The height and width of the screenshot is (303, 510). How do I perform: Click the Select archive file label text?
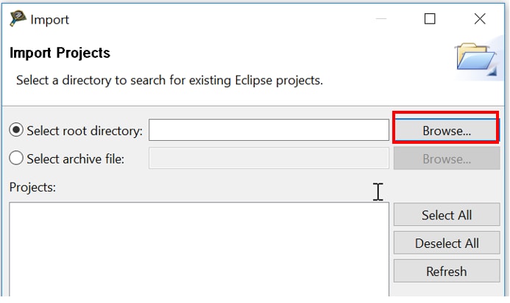pyautogui.click(x=75, y=158)
